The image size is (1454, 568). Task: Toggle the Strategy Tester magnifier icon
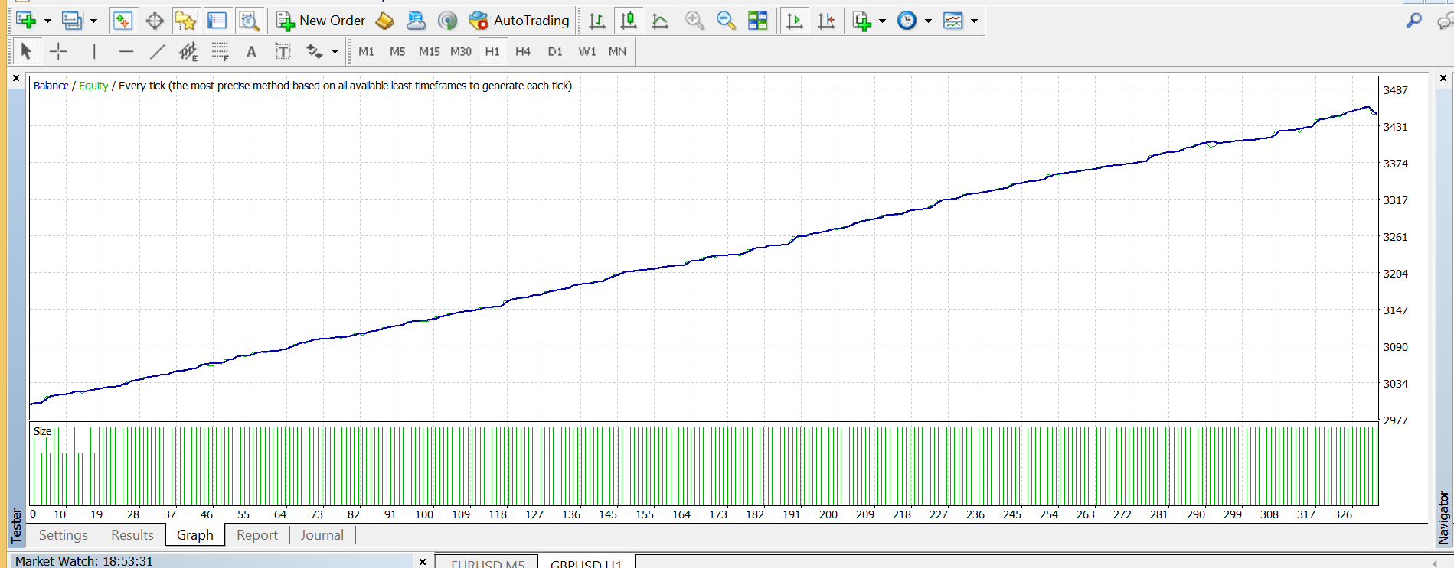pyautogui.click(x=249, y=21)
